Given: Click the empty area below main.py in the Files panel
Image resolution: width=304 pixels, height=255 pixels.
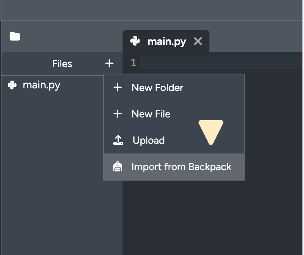Looking at the screenshot, I should click(54, 174).
